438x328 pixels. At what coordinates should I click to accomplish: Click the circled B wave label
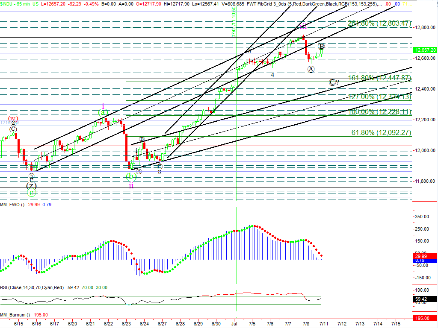point(322,46)
